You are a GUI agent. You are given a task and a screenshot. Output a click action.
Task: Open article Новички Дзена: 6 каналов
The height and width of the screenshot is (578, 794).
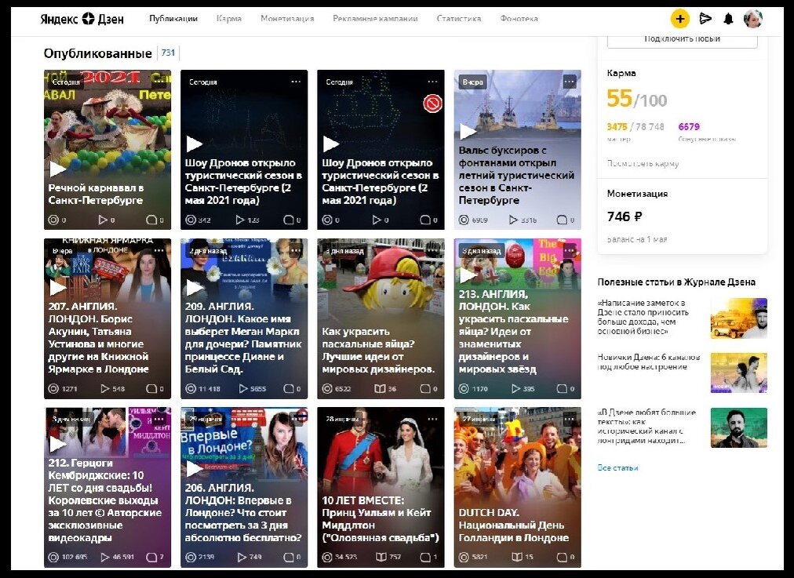click(x=649, y=362)
